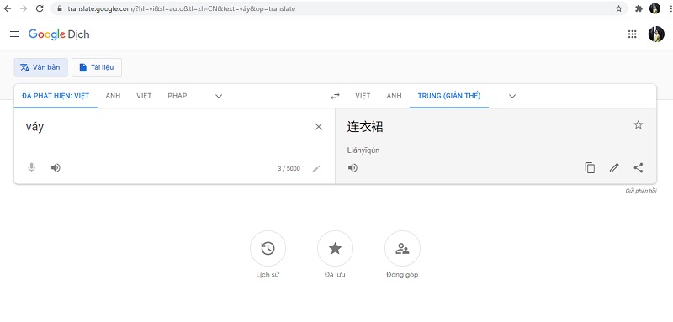The image size is (673, 322).
Task: Select the Đã phát hiện: Việt source tab
Action: [56, 96]
